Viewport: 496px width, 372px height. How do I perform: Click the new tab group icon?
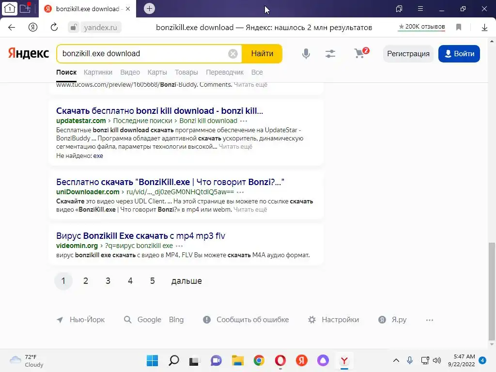coord(25,8)
